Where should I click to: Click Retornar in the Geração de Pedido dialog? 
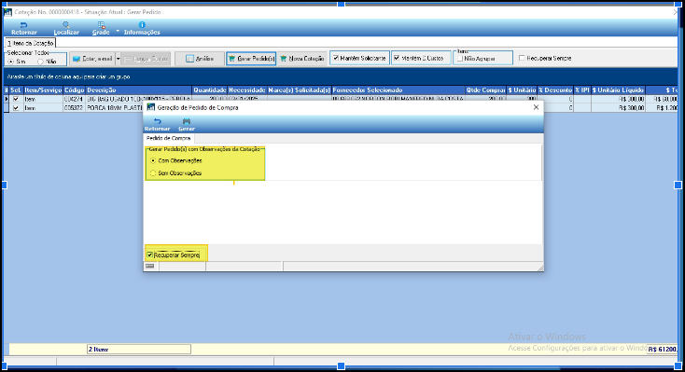point(158,124)
